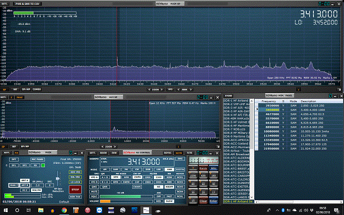Switch Main SP to WF waterfall view
344x215 pixels.
(15, 89)
